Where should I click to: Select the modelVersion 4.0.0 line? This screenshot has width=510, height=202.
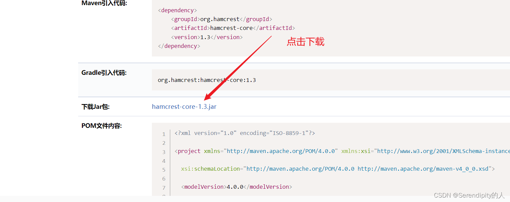pyautogui.click(x=236, y=187)
